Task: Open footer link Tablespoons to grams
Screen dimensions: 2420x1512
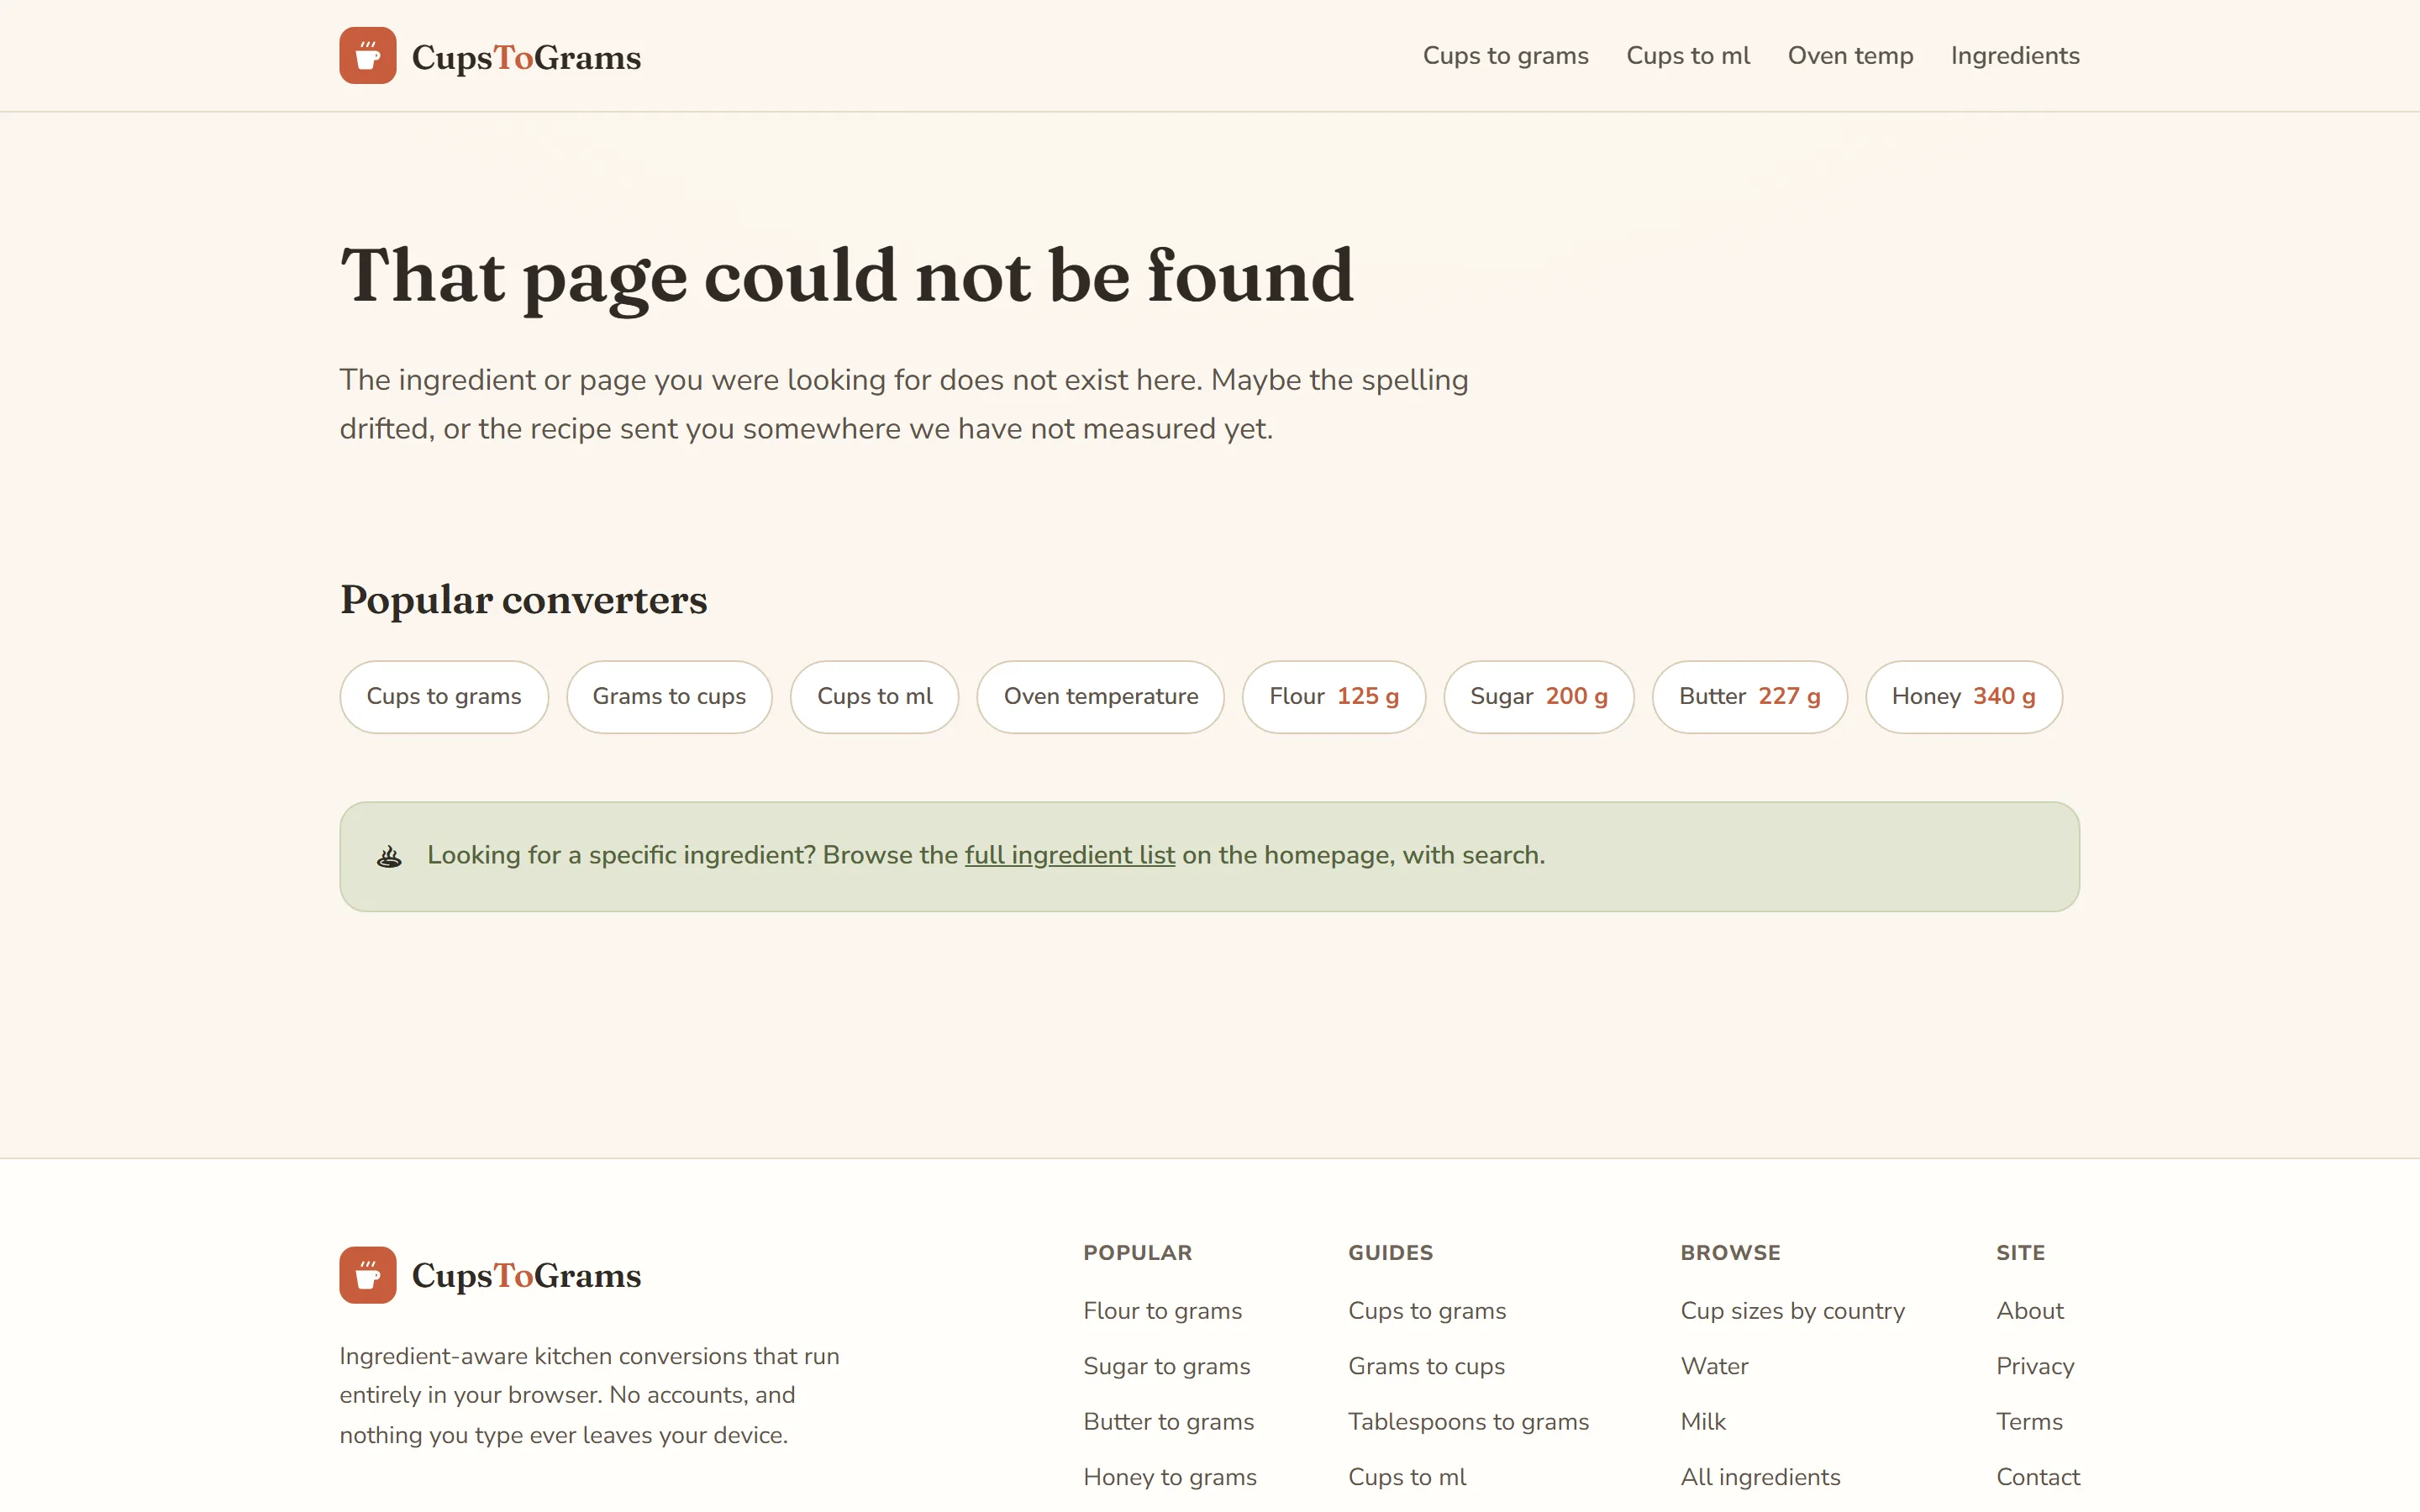Action: click(x=1468, y=1421)
